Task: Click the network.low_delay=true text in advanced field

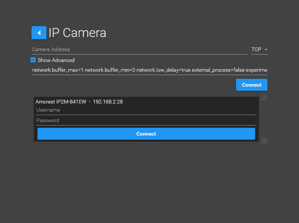Action: coord(163,70)
